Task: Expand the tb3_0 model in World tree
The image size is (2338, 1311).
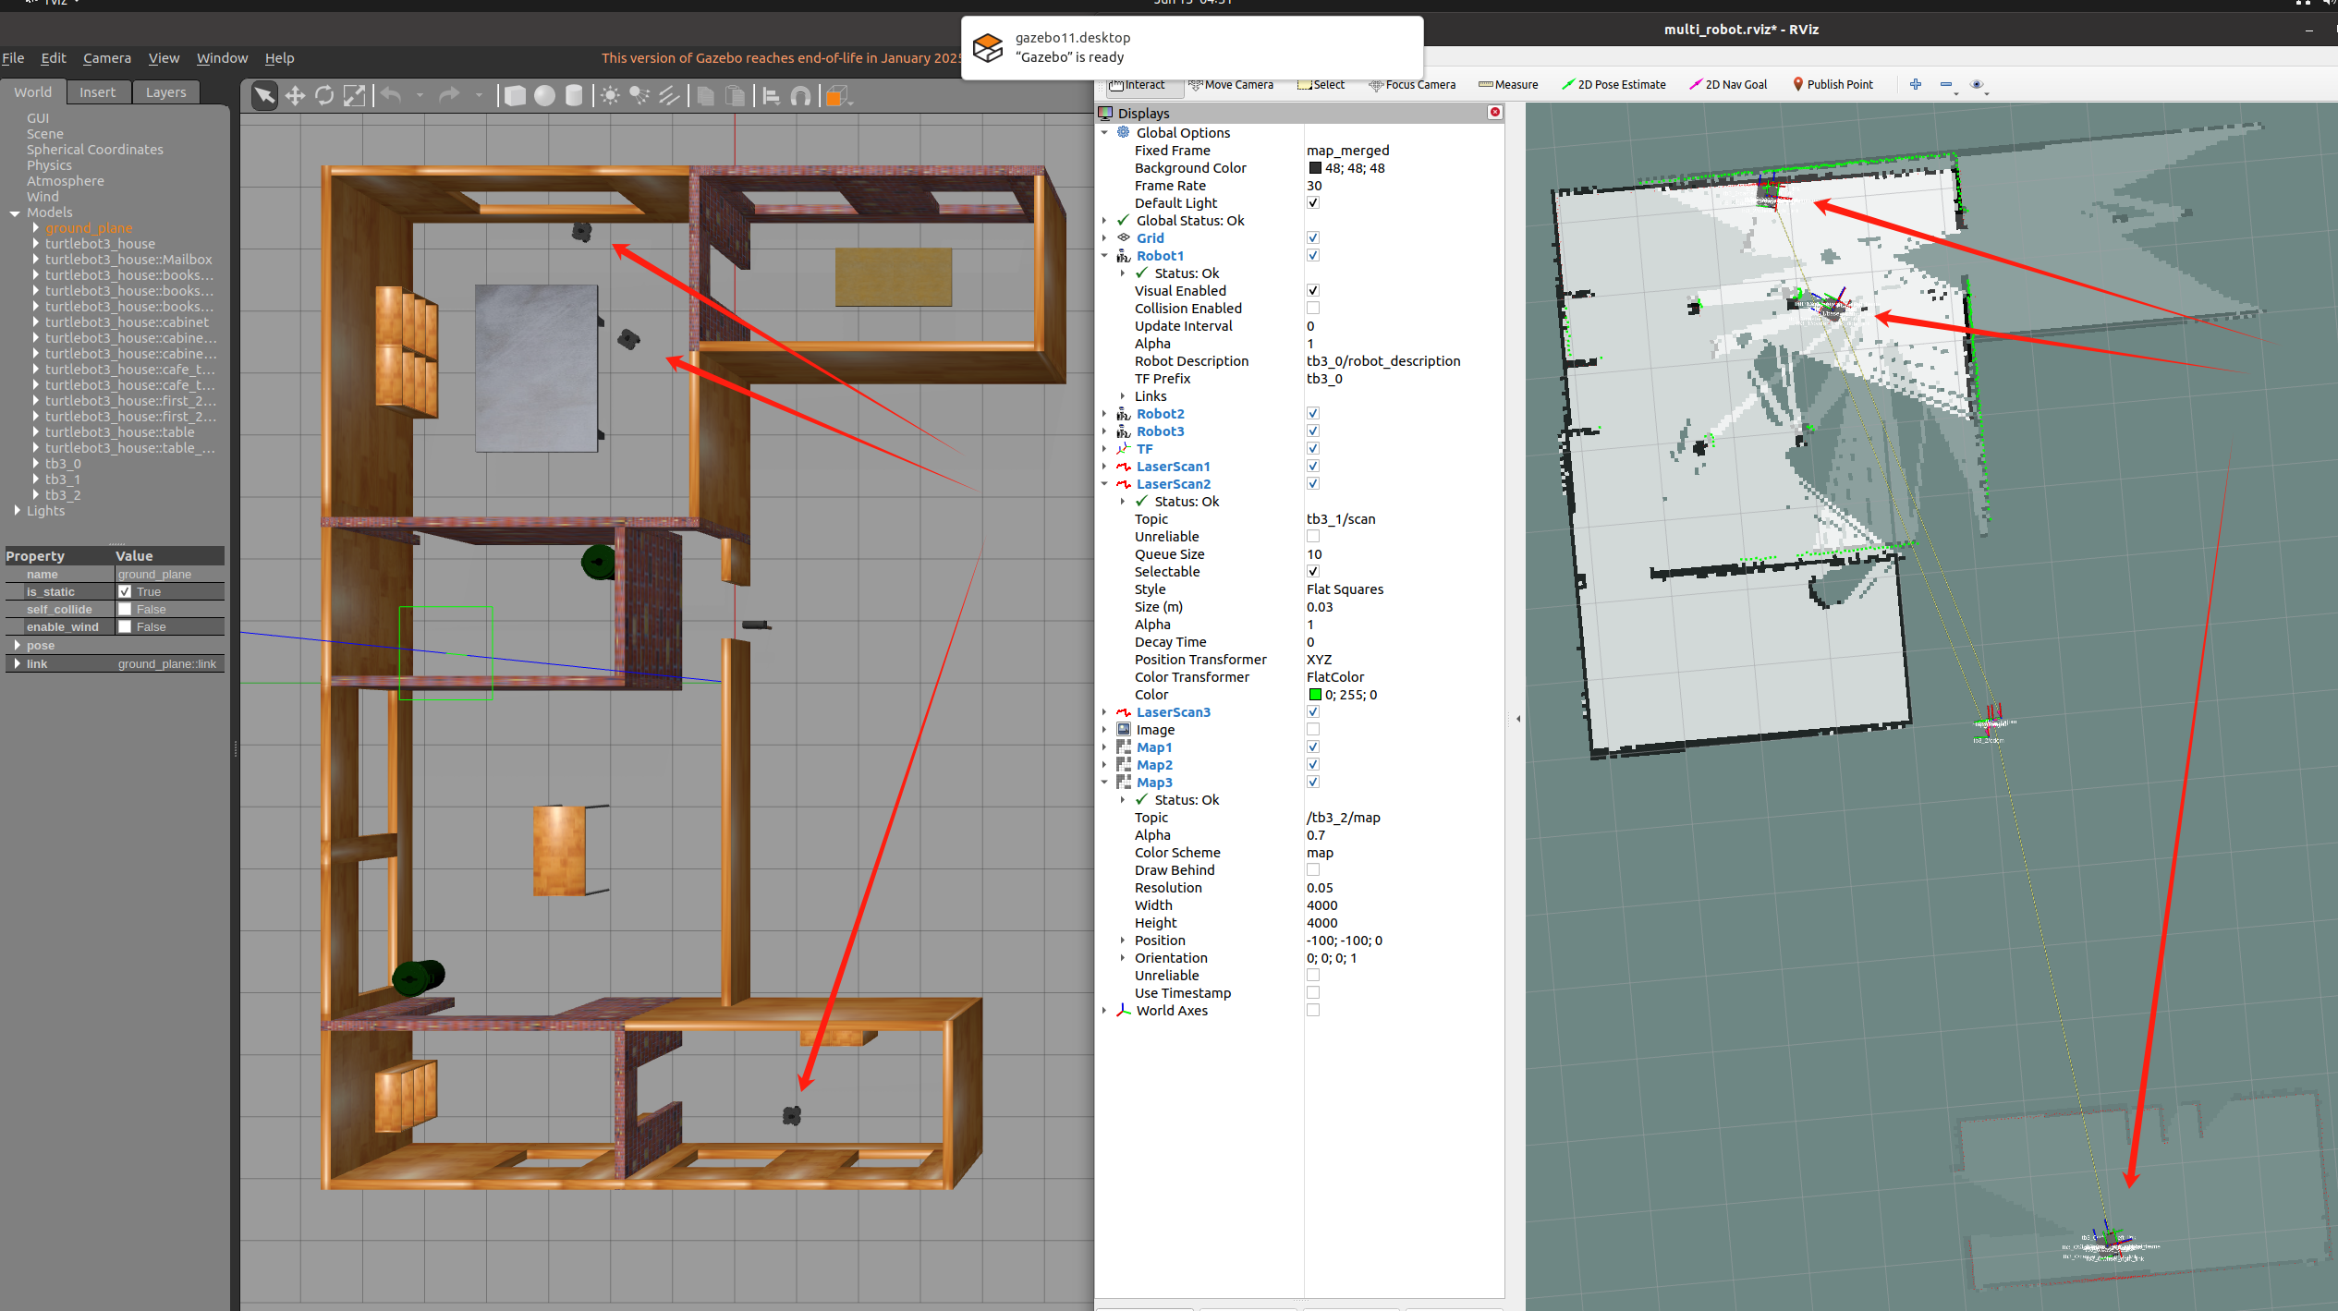Action: [x=36, y=464]
